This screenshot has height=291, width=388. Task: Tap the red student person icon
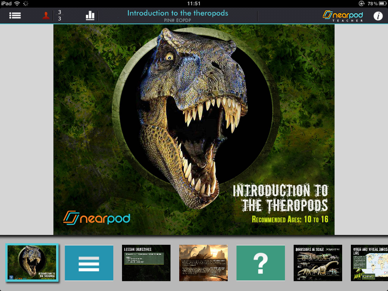tap(46, 16)
